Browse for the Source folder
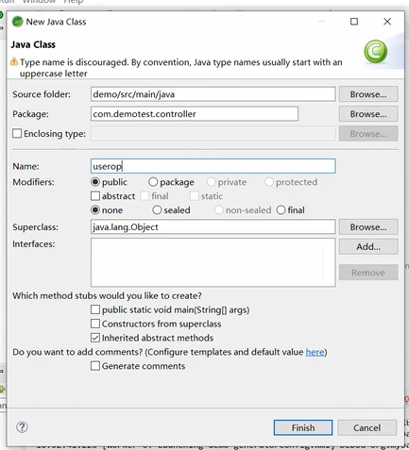The image size is (409, 450). pos(368,94)
